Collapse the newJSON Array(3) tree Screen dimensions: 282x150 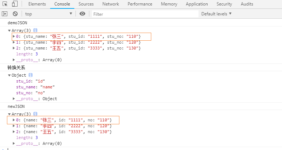pyautogui.click(x=10, y=114)
